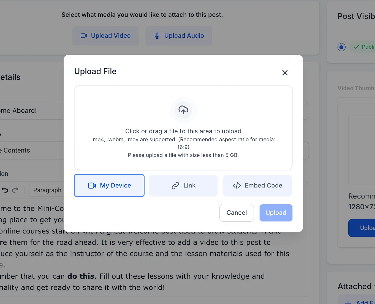
Task: Click the chain link icon
Action: pos(175,186)
